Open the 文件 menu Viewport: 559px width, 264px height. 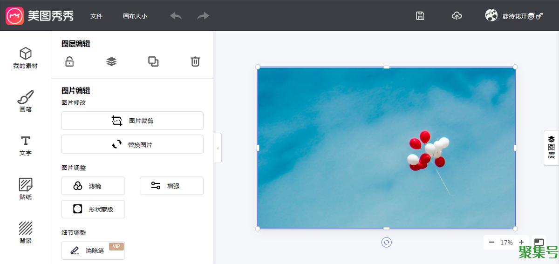click(96, 16)
